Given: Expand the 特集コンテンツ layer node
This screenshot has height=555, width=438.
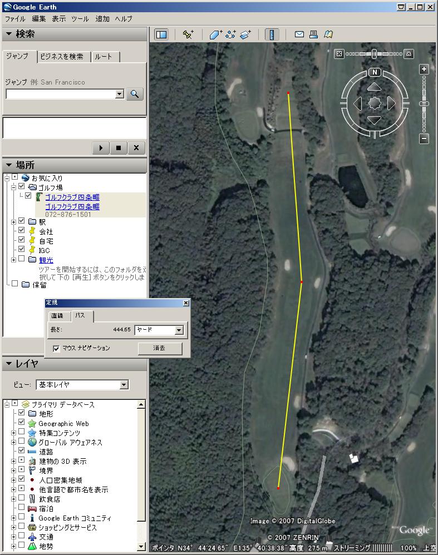Looking at the screenshot, I should tap(13, 433).
